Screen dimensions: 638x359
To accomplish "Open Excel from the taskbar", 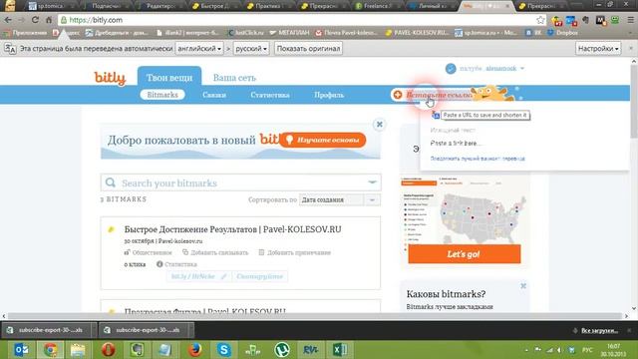I will (340, 350).
